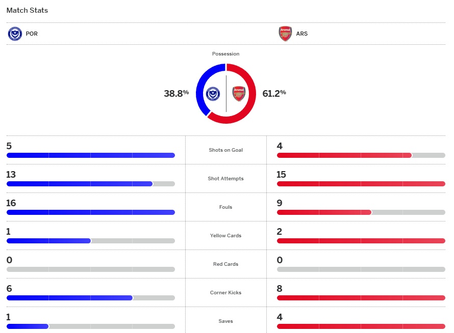The image size is (454, 333).
Task: Click the 38.8% possession value
Action: point(176,93)
